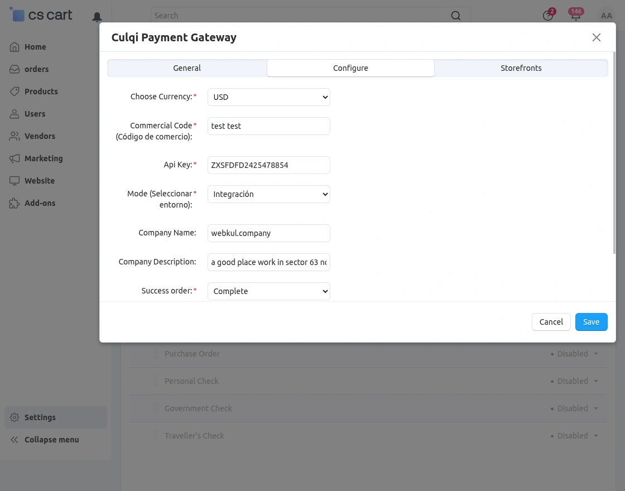Expand Purchase Order Disabled status menu
625x491 pixels.
point(574,354)
